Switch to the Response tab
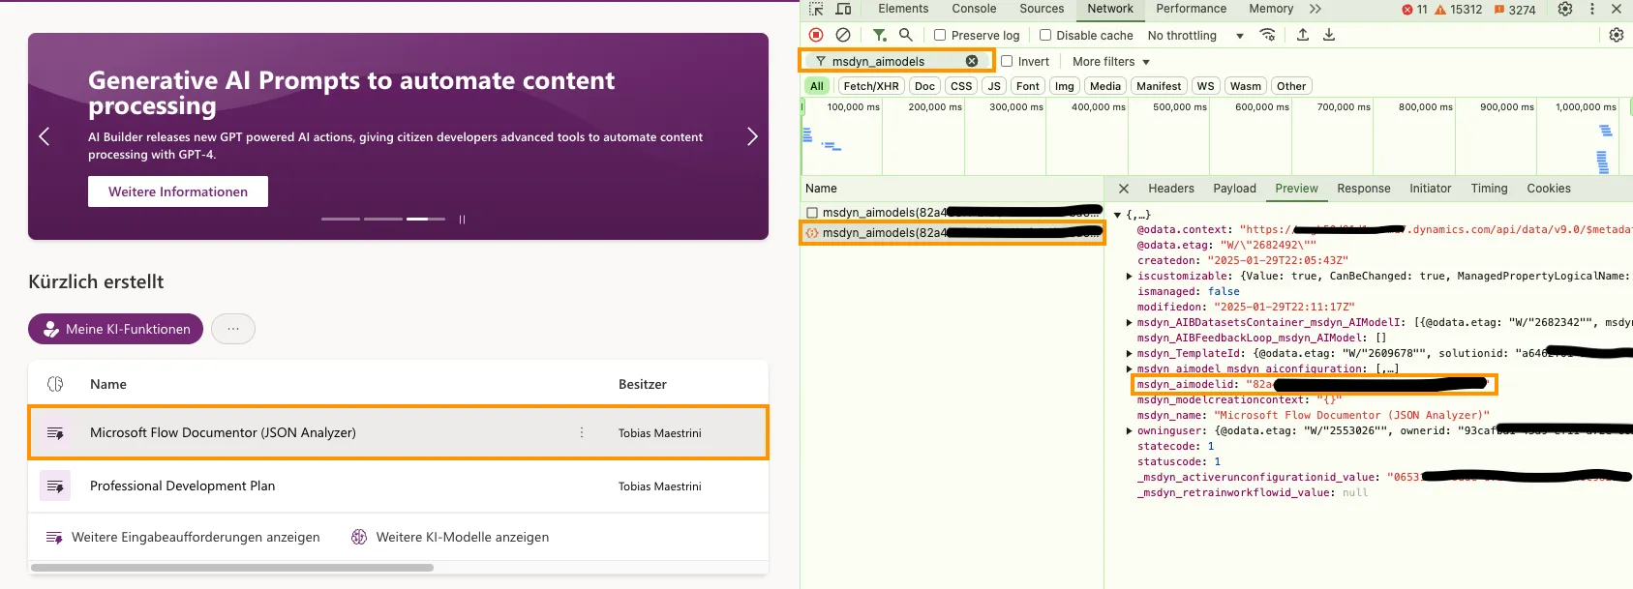 point(1363,189)
